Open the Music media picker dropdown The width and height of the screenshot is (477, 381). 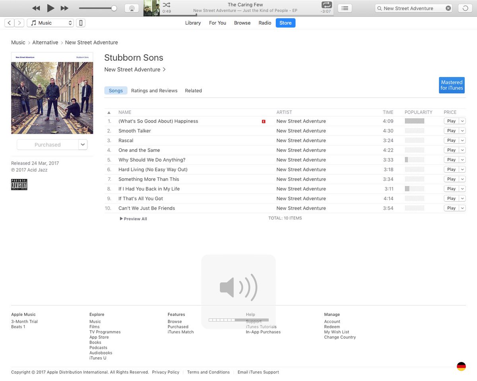click(50, 23)
